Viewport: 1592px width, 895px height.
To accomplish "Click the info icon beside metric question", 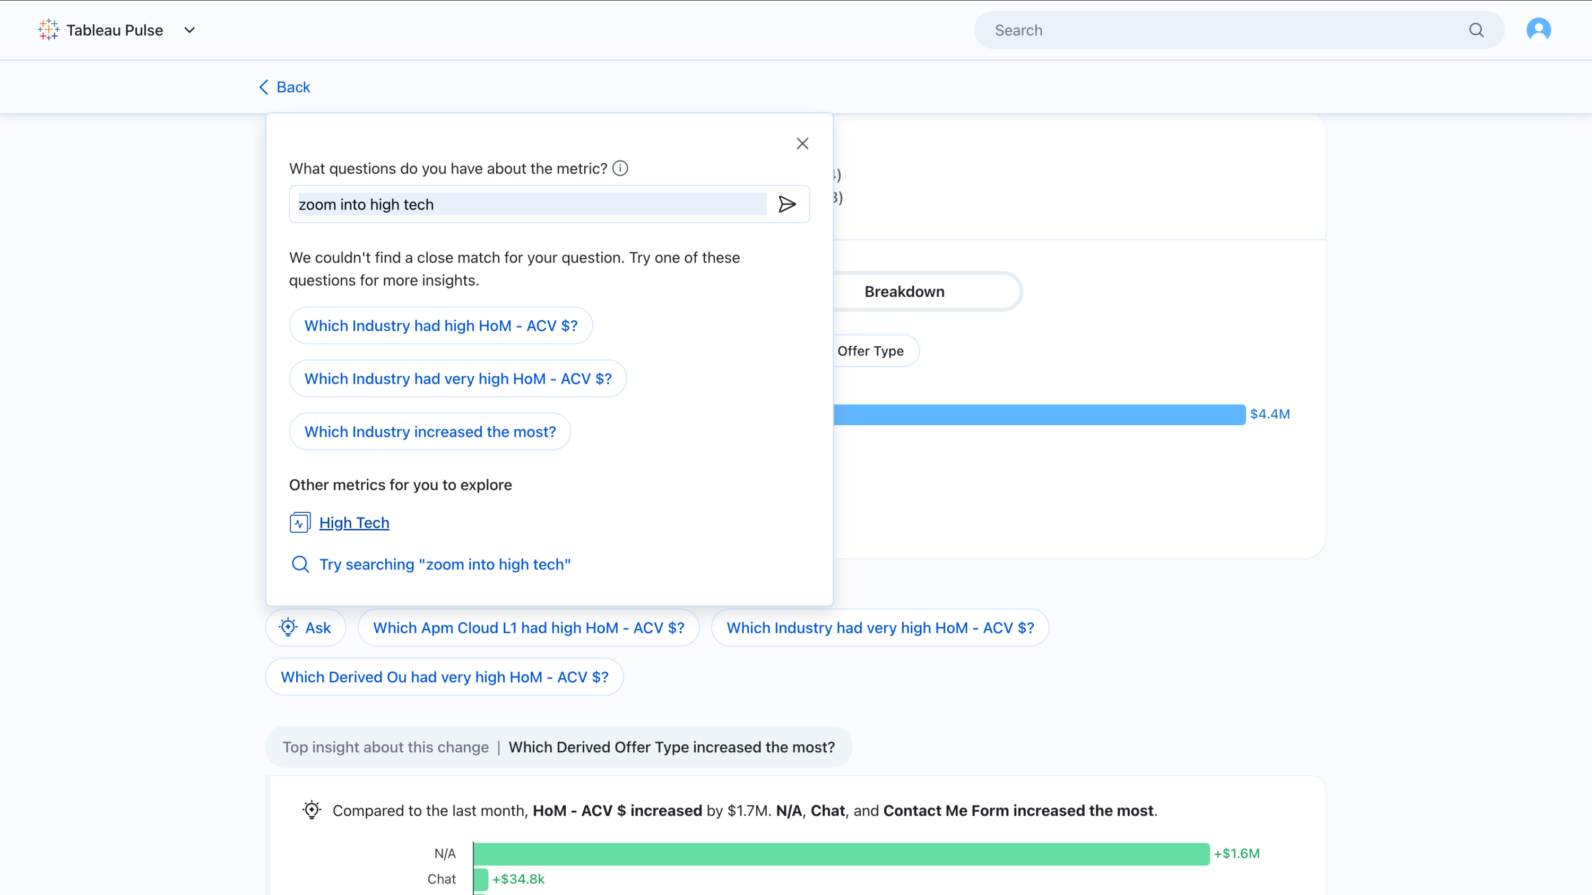I will [620, 168].
